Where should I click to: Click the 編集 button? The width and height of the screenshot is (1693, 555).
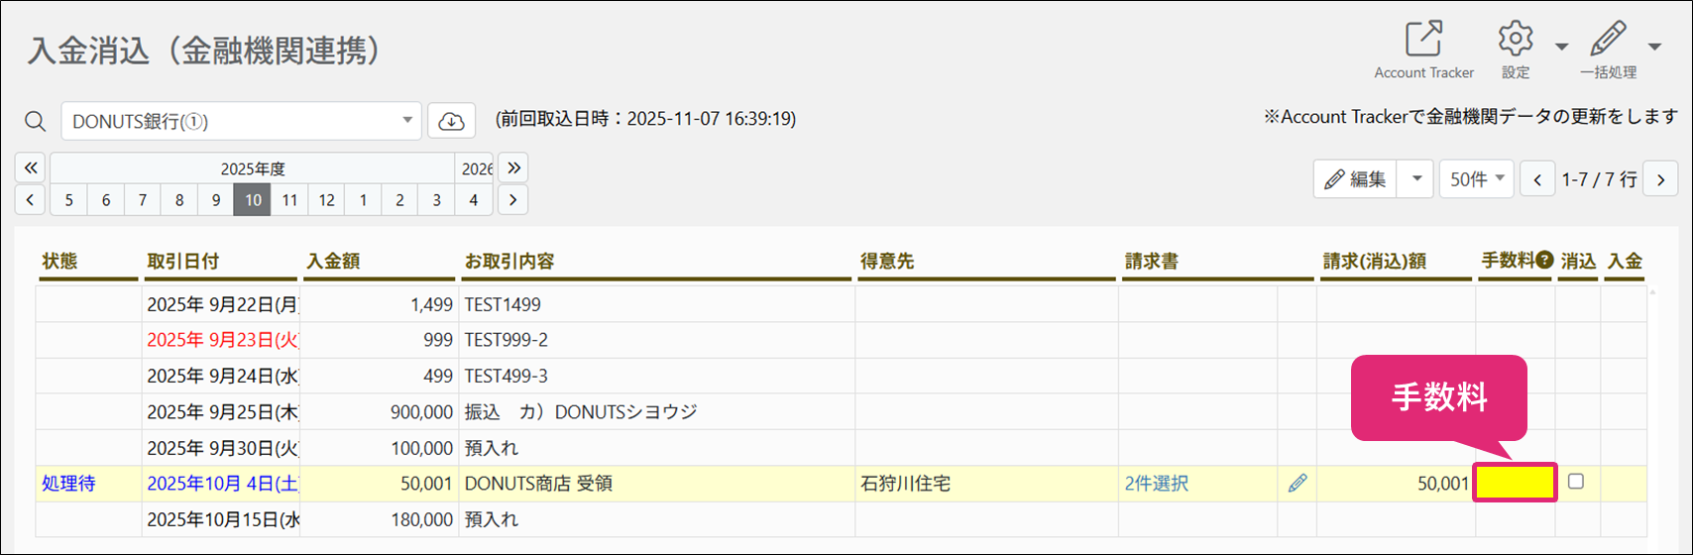1357,179
